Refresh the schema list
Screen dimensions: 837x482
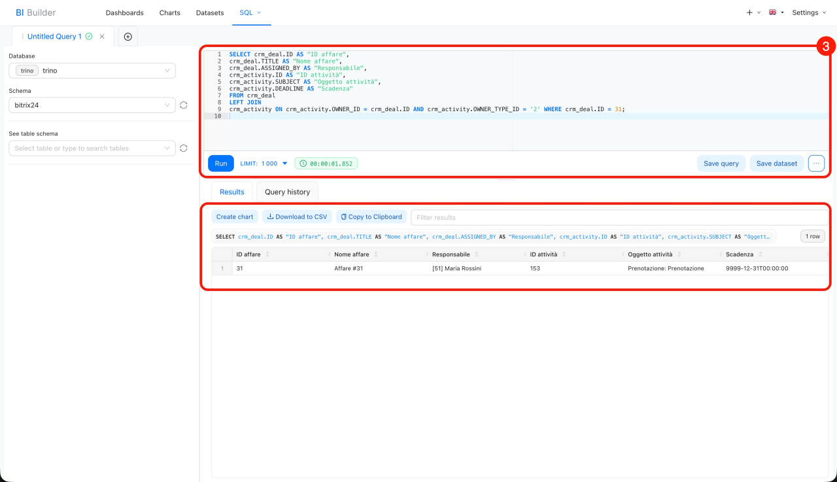[184, 105]
